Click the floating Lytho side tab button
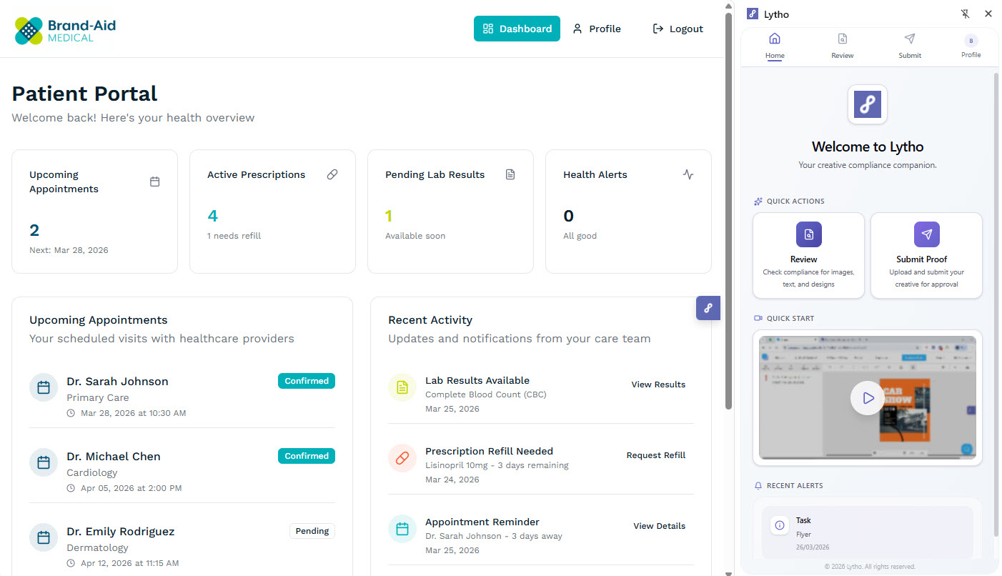The height and width of the screenshot is (576, 1002). pos(708,308)
